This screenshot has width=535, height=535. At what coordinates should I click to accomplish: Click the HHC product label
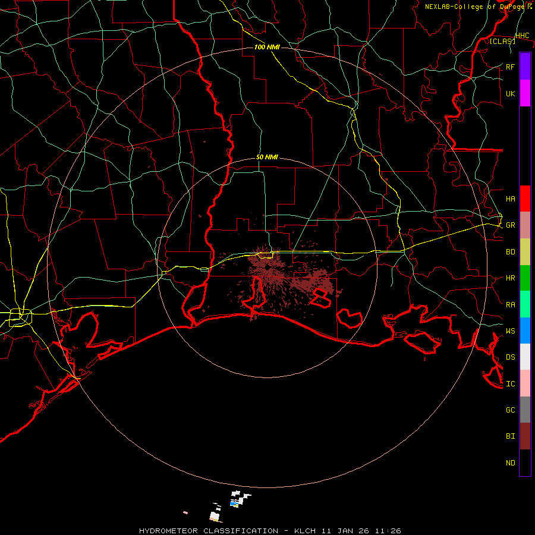pyautogui.click(x=522, y=36)
